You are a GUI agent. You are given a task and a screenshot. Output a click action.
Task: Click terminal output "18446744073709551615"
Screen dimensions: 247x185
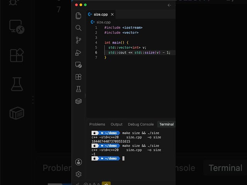click(x=111, y=141)
